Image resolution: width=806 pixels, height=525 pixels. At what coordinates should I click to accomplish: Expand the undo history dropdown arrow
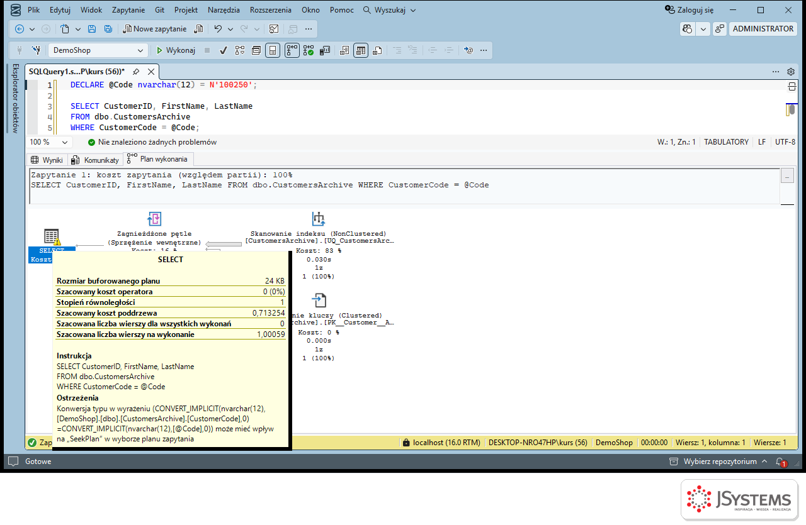pos(230,29)
